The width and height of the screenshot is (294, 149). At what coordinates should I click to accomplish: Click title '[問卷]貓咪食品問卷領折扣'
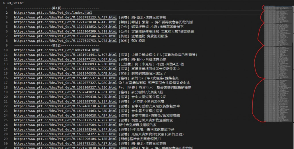click(140, 139)
